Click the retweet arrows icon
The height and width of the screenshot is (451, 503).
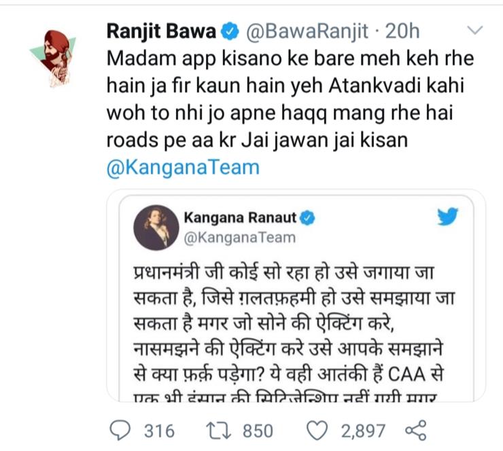pyautogui.click(x=218, y=431)
